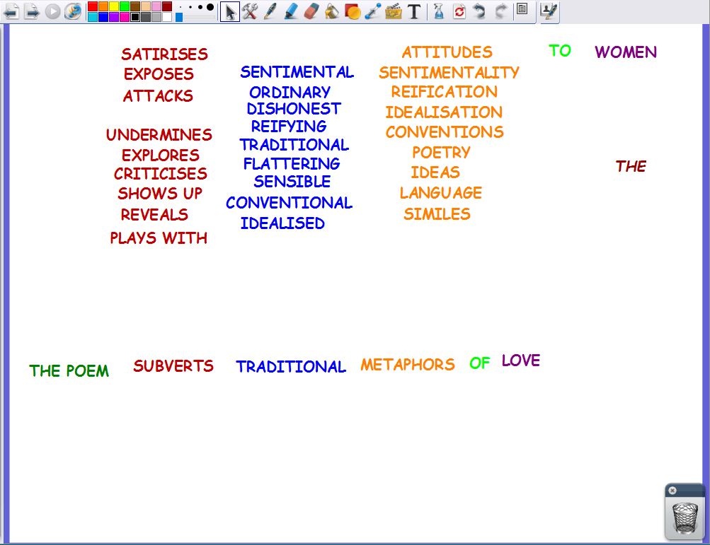Click the pen width slider handle
The width and height of the screenshot is (710, 545).
pos(179,16)
